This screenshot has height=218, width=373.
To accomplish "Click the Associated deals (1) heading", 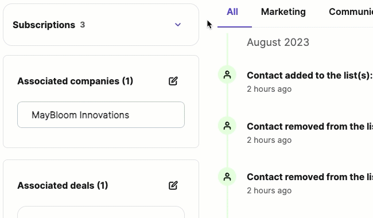I will [x=63, y=185].
